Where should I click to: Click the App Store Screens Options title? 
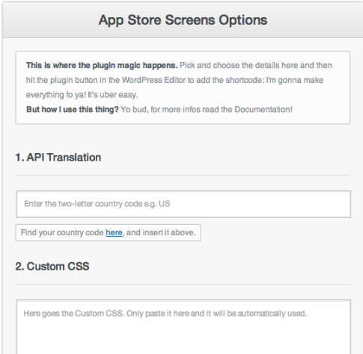click(x=183, y=20)
